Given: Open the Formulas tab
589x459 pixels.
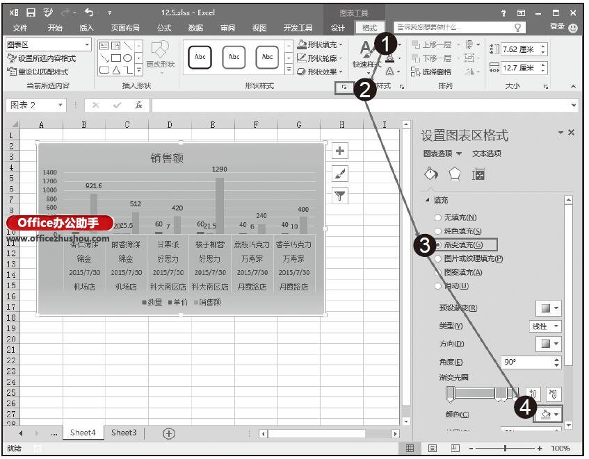Looking at the screenshot, I should click(x=164, y=28).
